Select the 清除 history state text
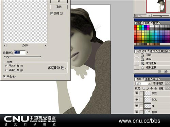This screenshot has height=127, width=170. [x=149, y=59]
